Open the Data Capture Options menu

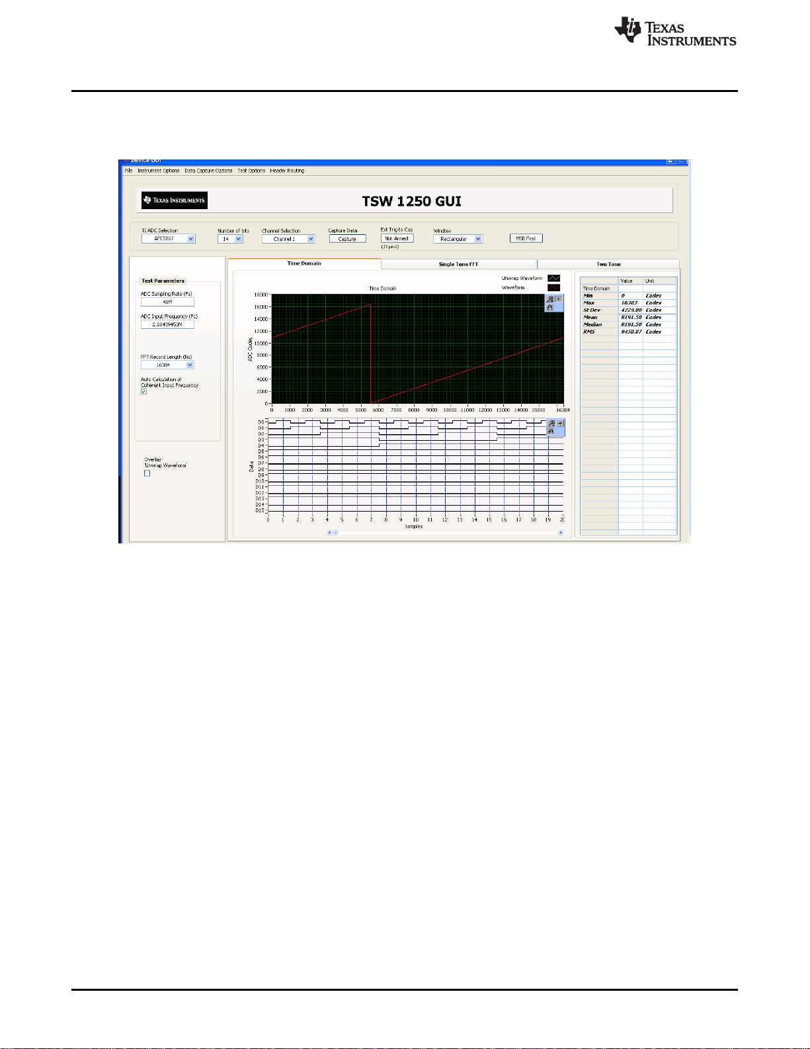point(208,171)
